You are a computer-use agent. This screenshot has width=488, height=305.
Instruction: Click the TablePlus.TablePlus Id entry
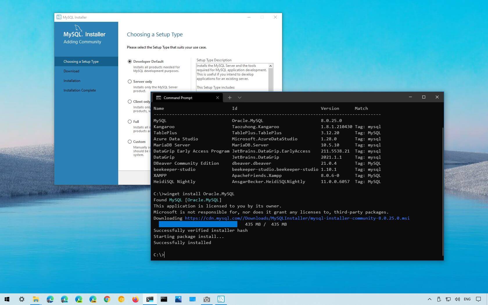257,133
